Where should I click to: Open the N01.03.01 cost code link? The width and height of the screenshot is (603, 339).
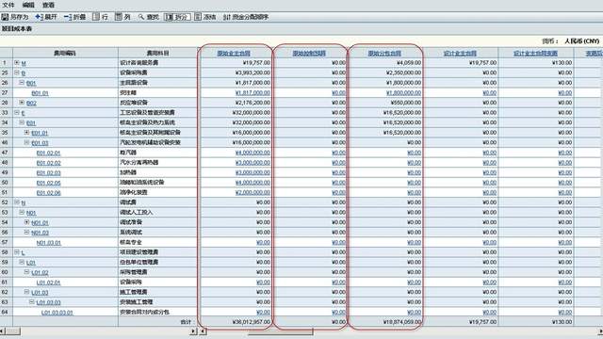pyautogui.click(x=48, y=243)
